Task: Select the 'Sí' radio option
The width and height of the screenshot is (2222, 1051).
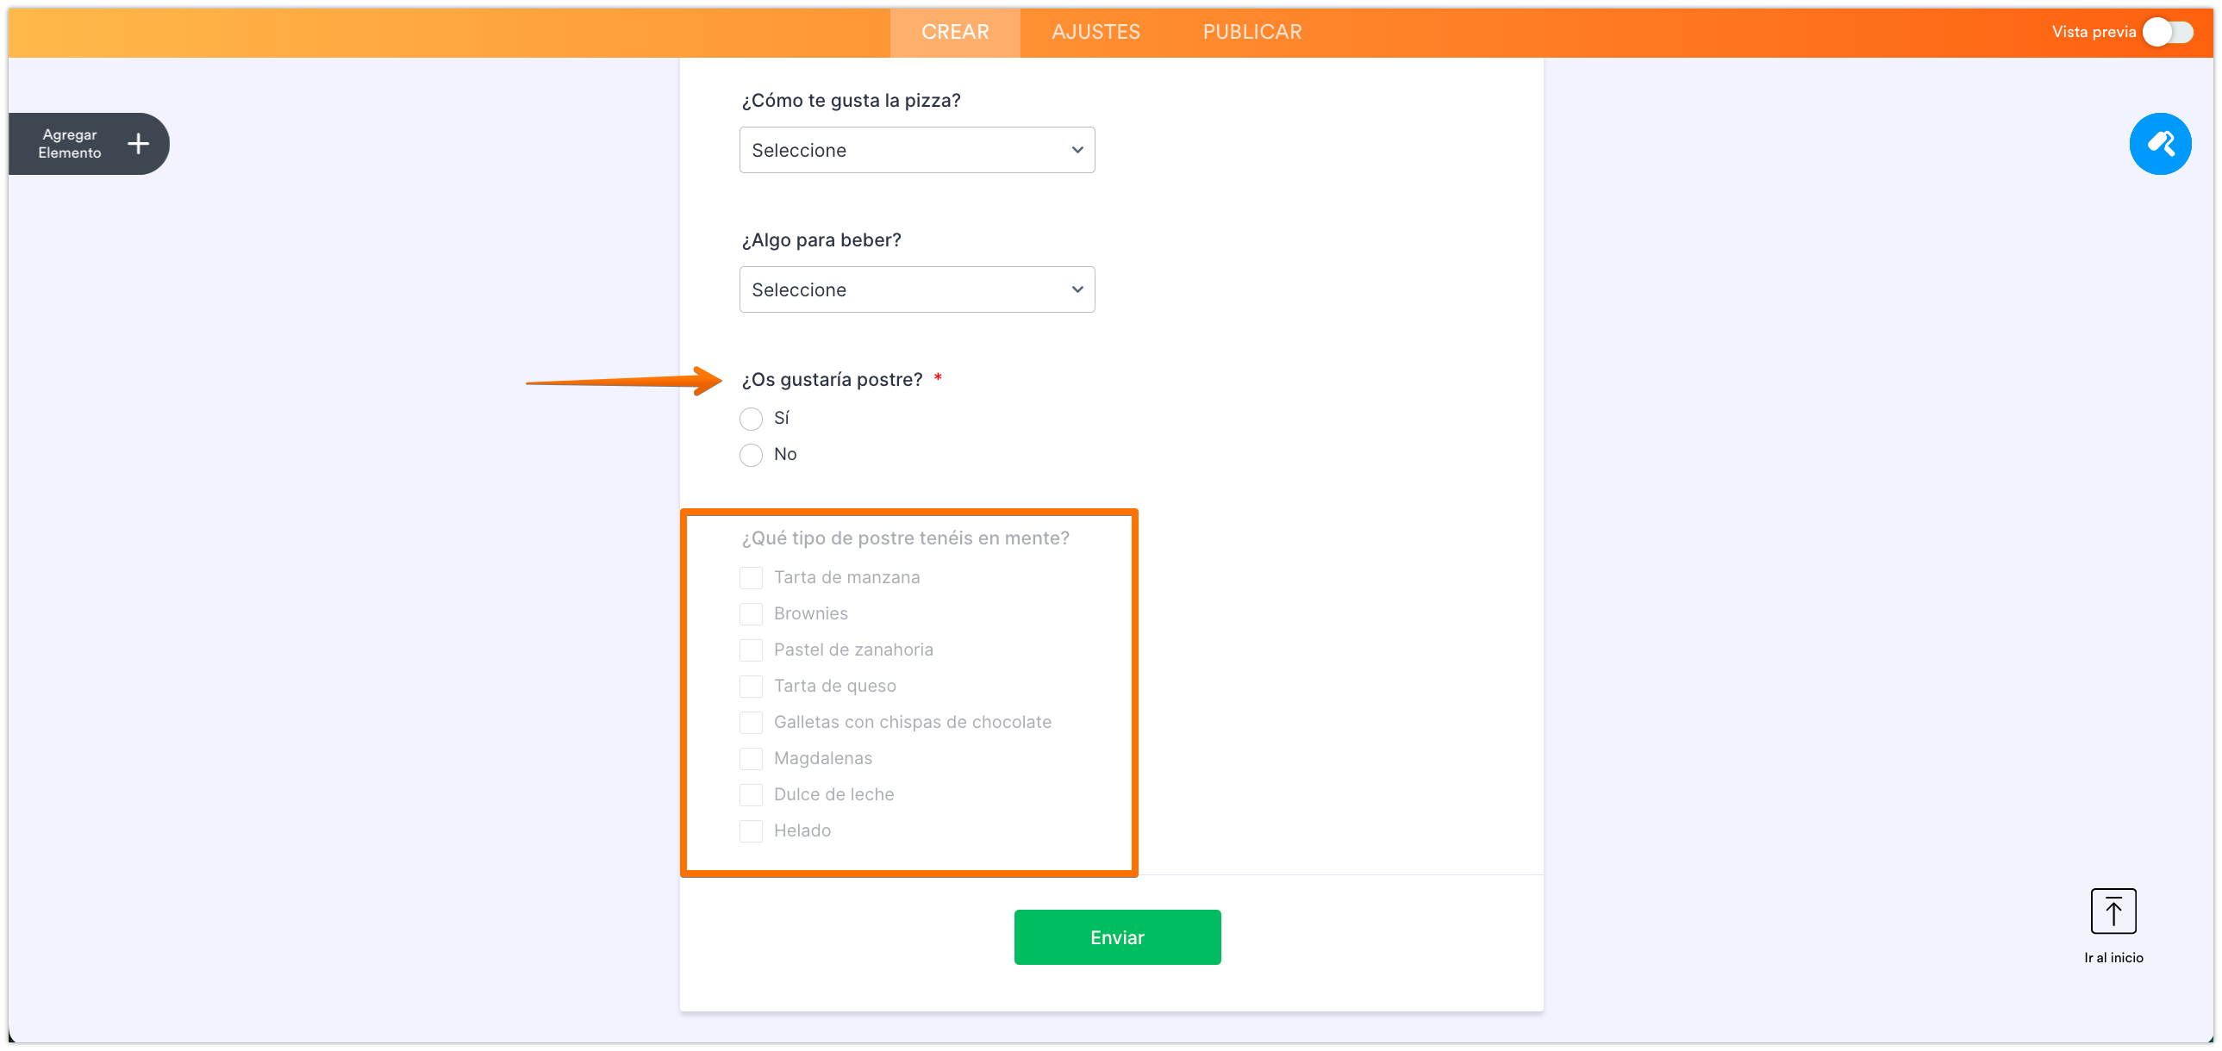Action: pos(751,419)
